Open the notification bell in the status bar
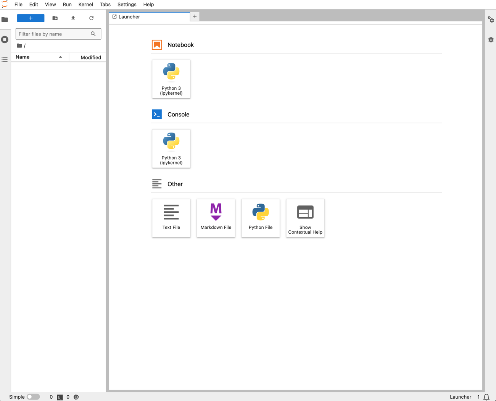The width and height of the screenshot is (496, 401). tap(486, 397)
